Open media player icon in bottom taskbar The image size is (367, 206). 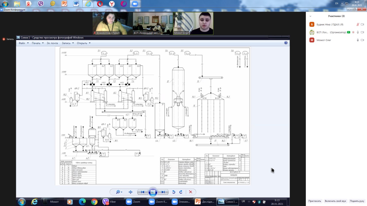click(70, 202)
